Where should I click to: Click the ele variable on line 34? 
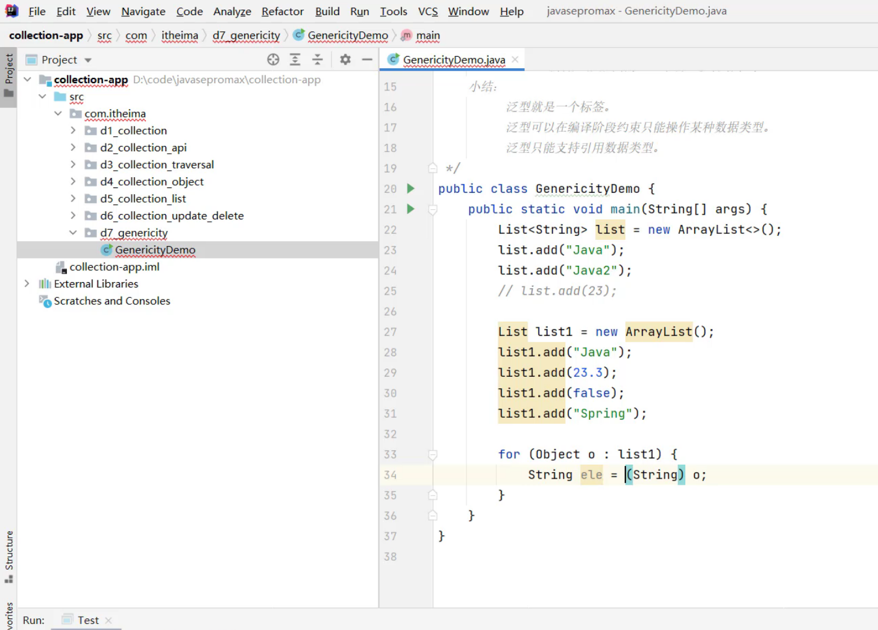click(x=591, y=475)
